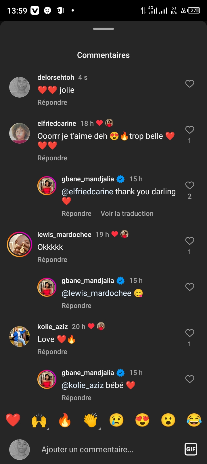Send the heart-eyes quick reaction emoji
Viewport: 207px width, 464px height.
tap(142, 420)
